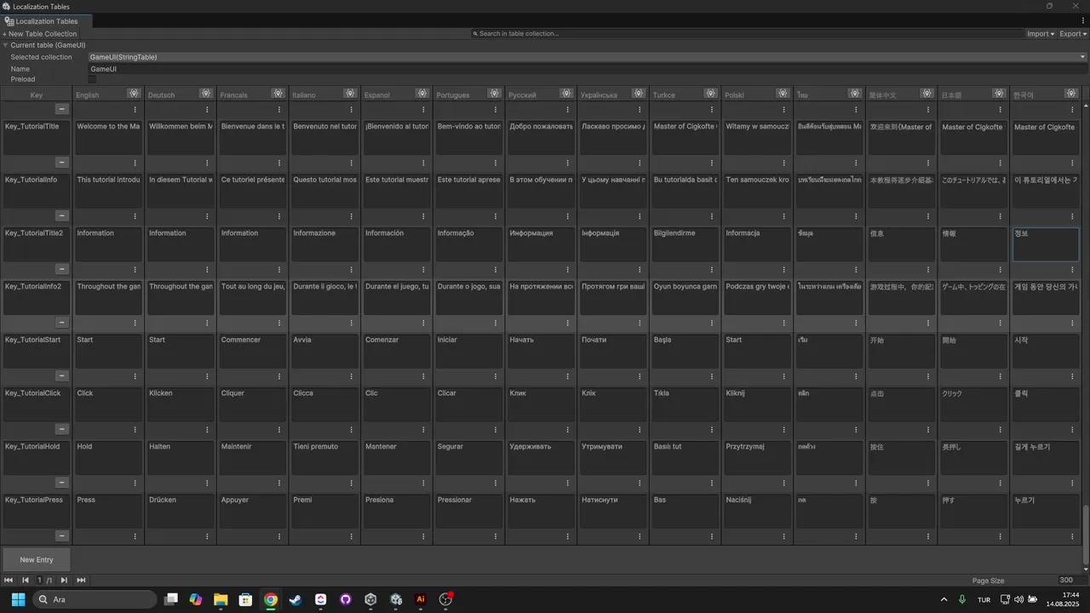1090x613 pixels.
Task: Open Steam from the taskbar
Action: click(x=295, y=599)
